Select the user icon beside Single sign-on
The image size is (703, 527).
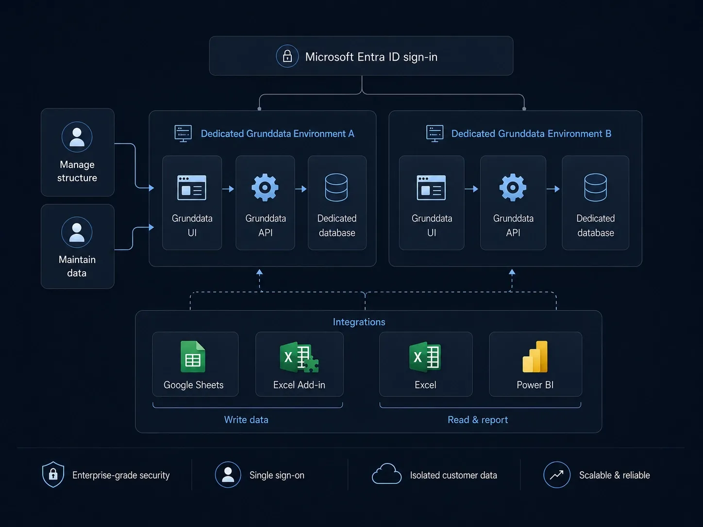228,475
